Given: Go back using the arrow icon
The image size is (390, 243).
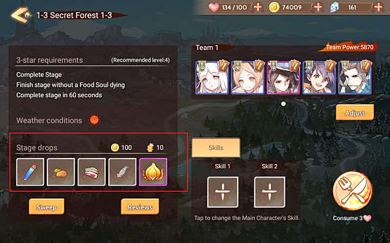Looking at the screenshot, I should (21, 15).
